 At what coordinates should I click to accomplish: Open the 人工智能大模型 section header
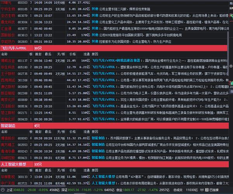pyautogui.click(x=114, y=164)
